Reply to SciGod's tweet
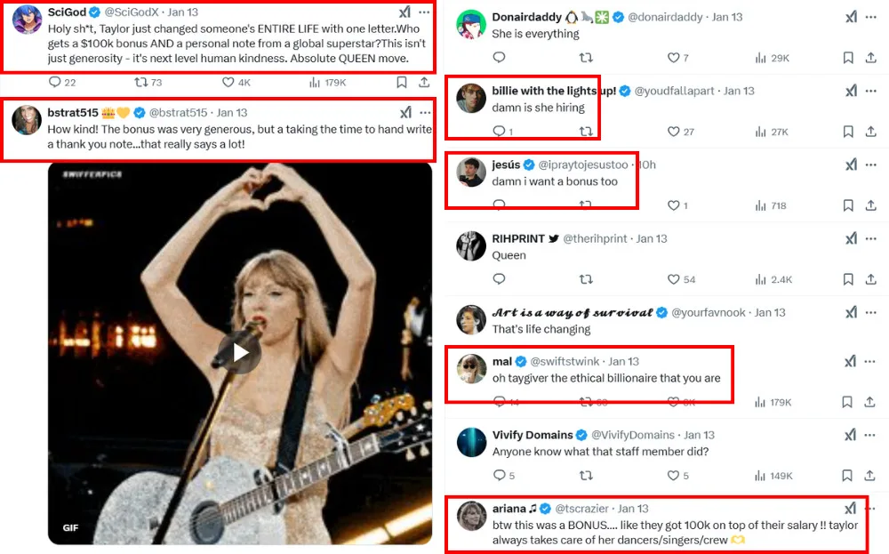The height and width of the screenshot is (554, 889). (55, 83)
